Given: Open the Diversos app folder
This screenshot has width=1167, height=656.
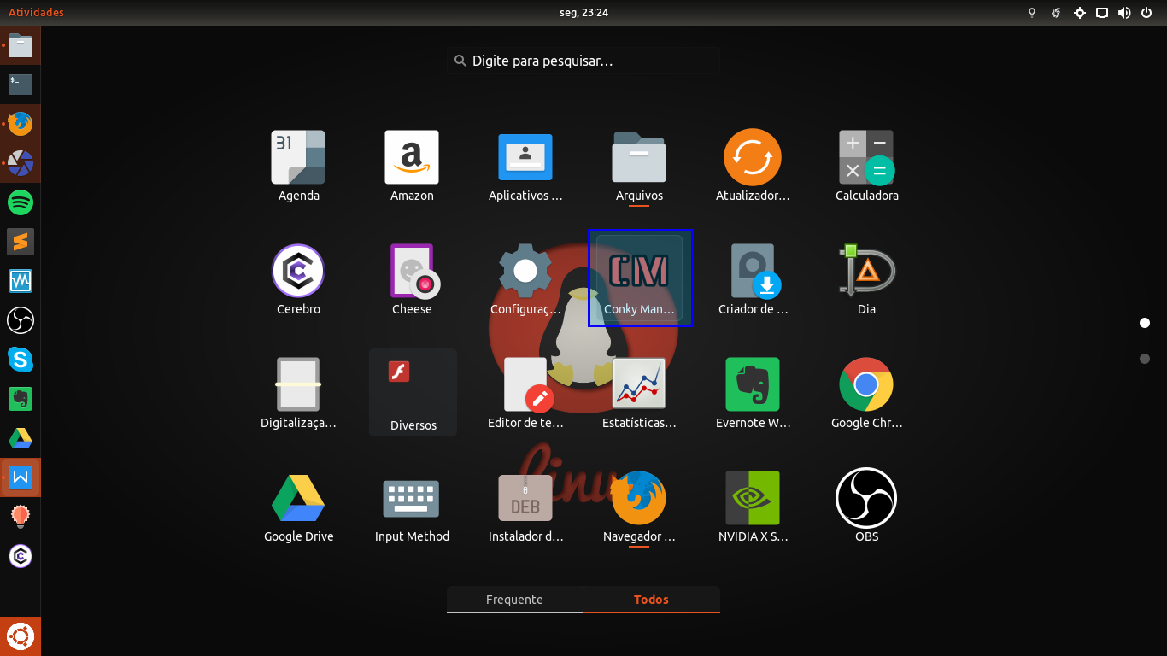Looking at the screenshot, I should [x=413, y=392].
